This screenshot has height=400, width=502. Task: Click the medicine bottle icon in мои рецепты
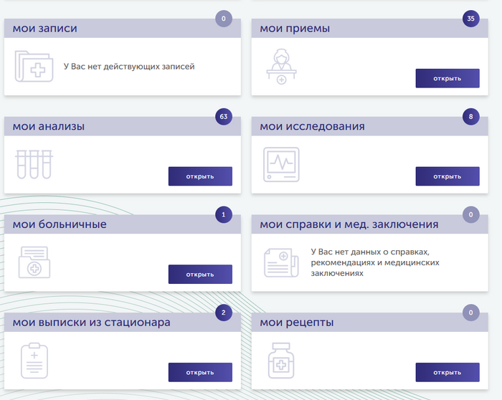[x=281, y=360]
